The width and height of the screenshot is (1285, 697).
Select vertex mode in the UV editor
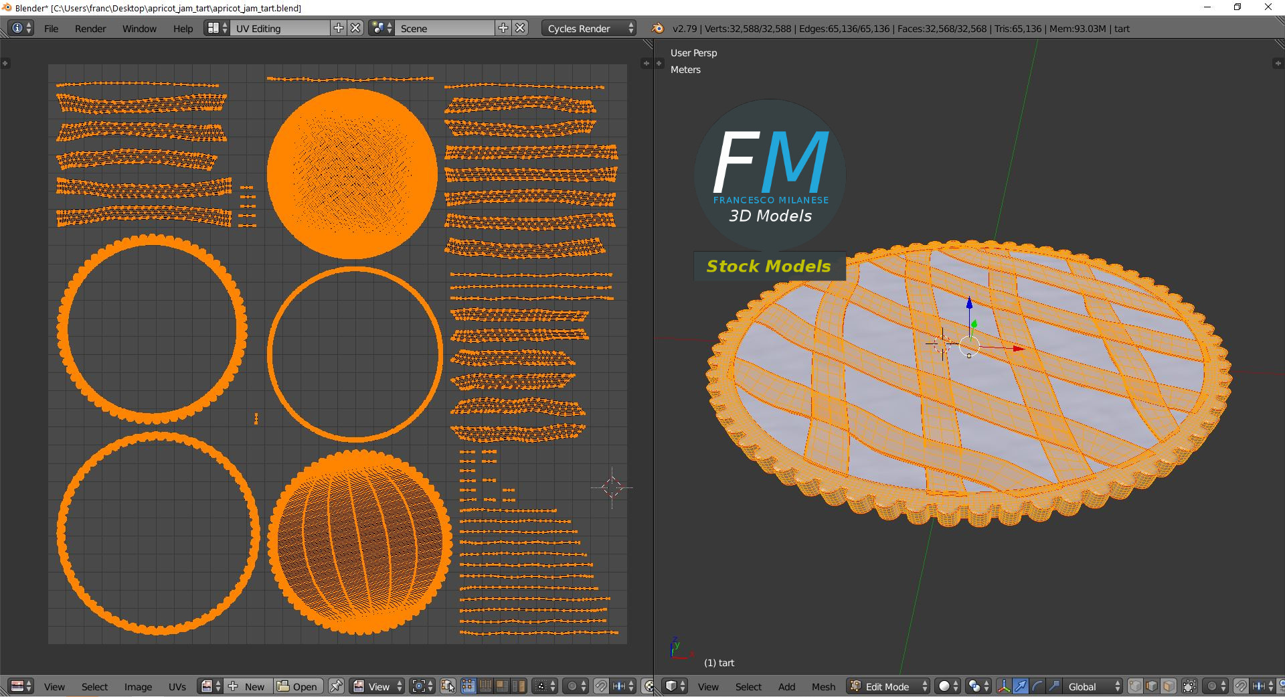(468, 686)
